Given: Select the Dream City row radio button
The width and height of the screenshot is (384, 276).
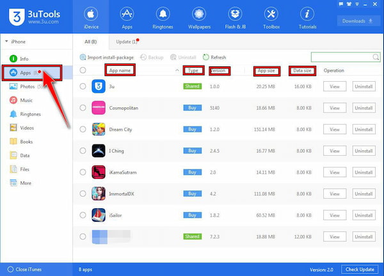Looking at the screenshot, I should click(83, 129).
